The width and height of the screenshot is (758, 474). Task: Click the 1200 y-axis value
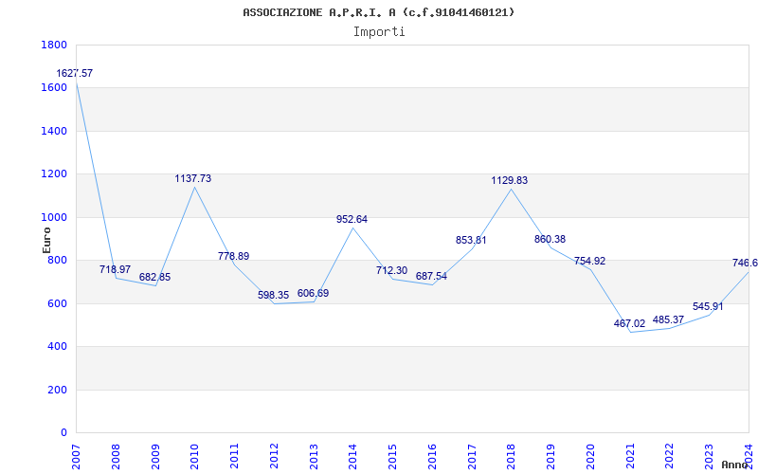54,174
